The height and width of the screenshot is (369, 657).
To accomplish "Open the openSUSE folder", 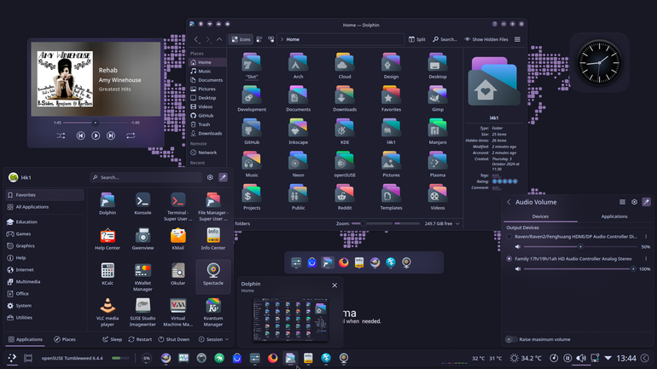I will 345,164.
